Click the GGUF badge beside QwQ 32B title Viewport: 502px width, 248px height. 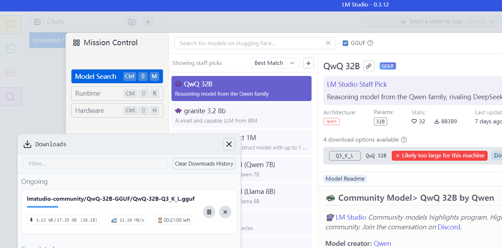tap(388, 66)
